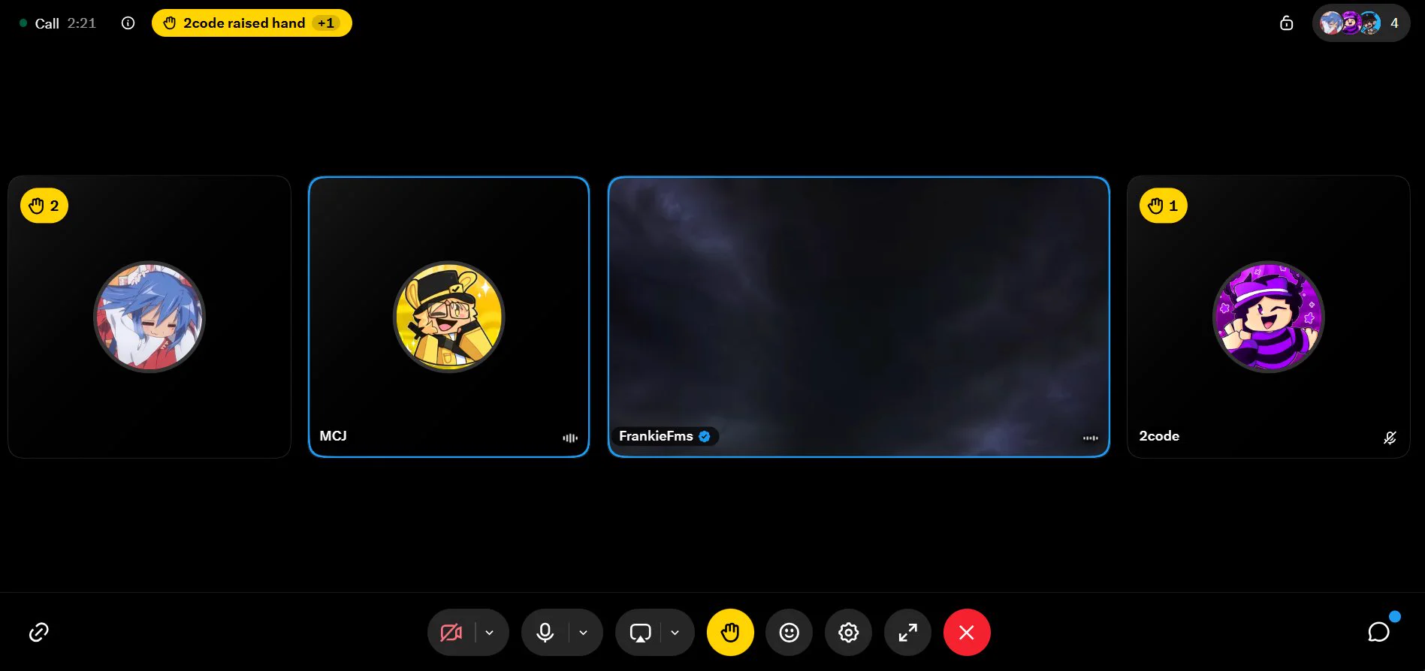Toggle the call lock icon
The height and width of the screenshot is (671, 1425).
1287,23
